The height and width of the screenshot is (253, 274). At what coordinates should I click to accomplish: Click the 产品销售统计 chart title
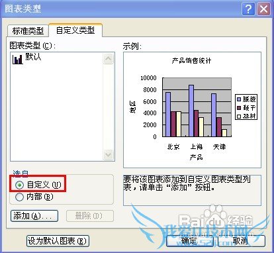pyautogui.click(x=191, y=60)
